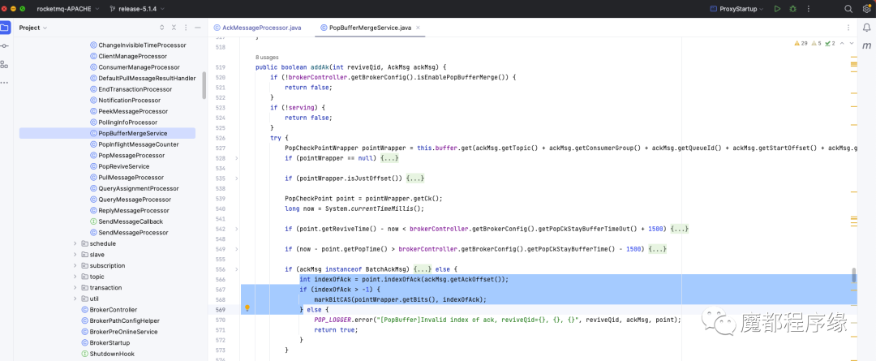Switch to AckMessageProcessor.java tab

point(258,28)
